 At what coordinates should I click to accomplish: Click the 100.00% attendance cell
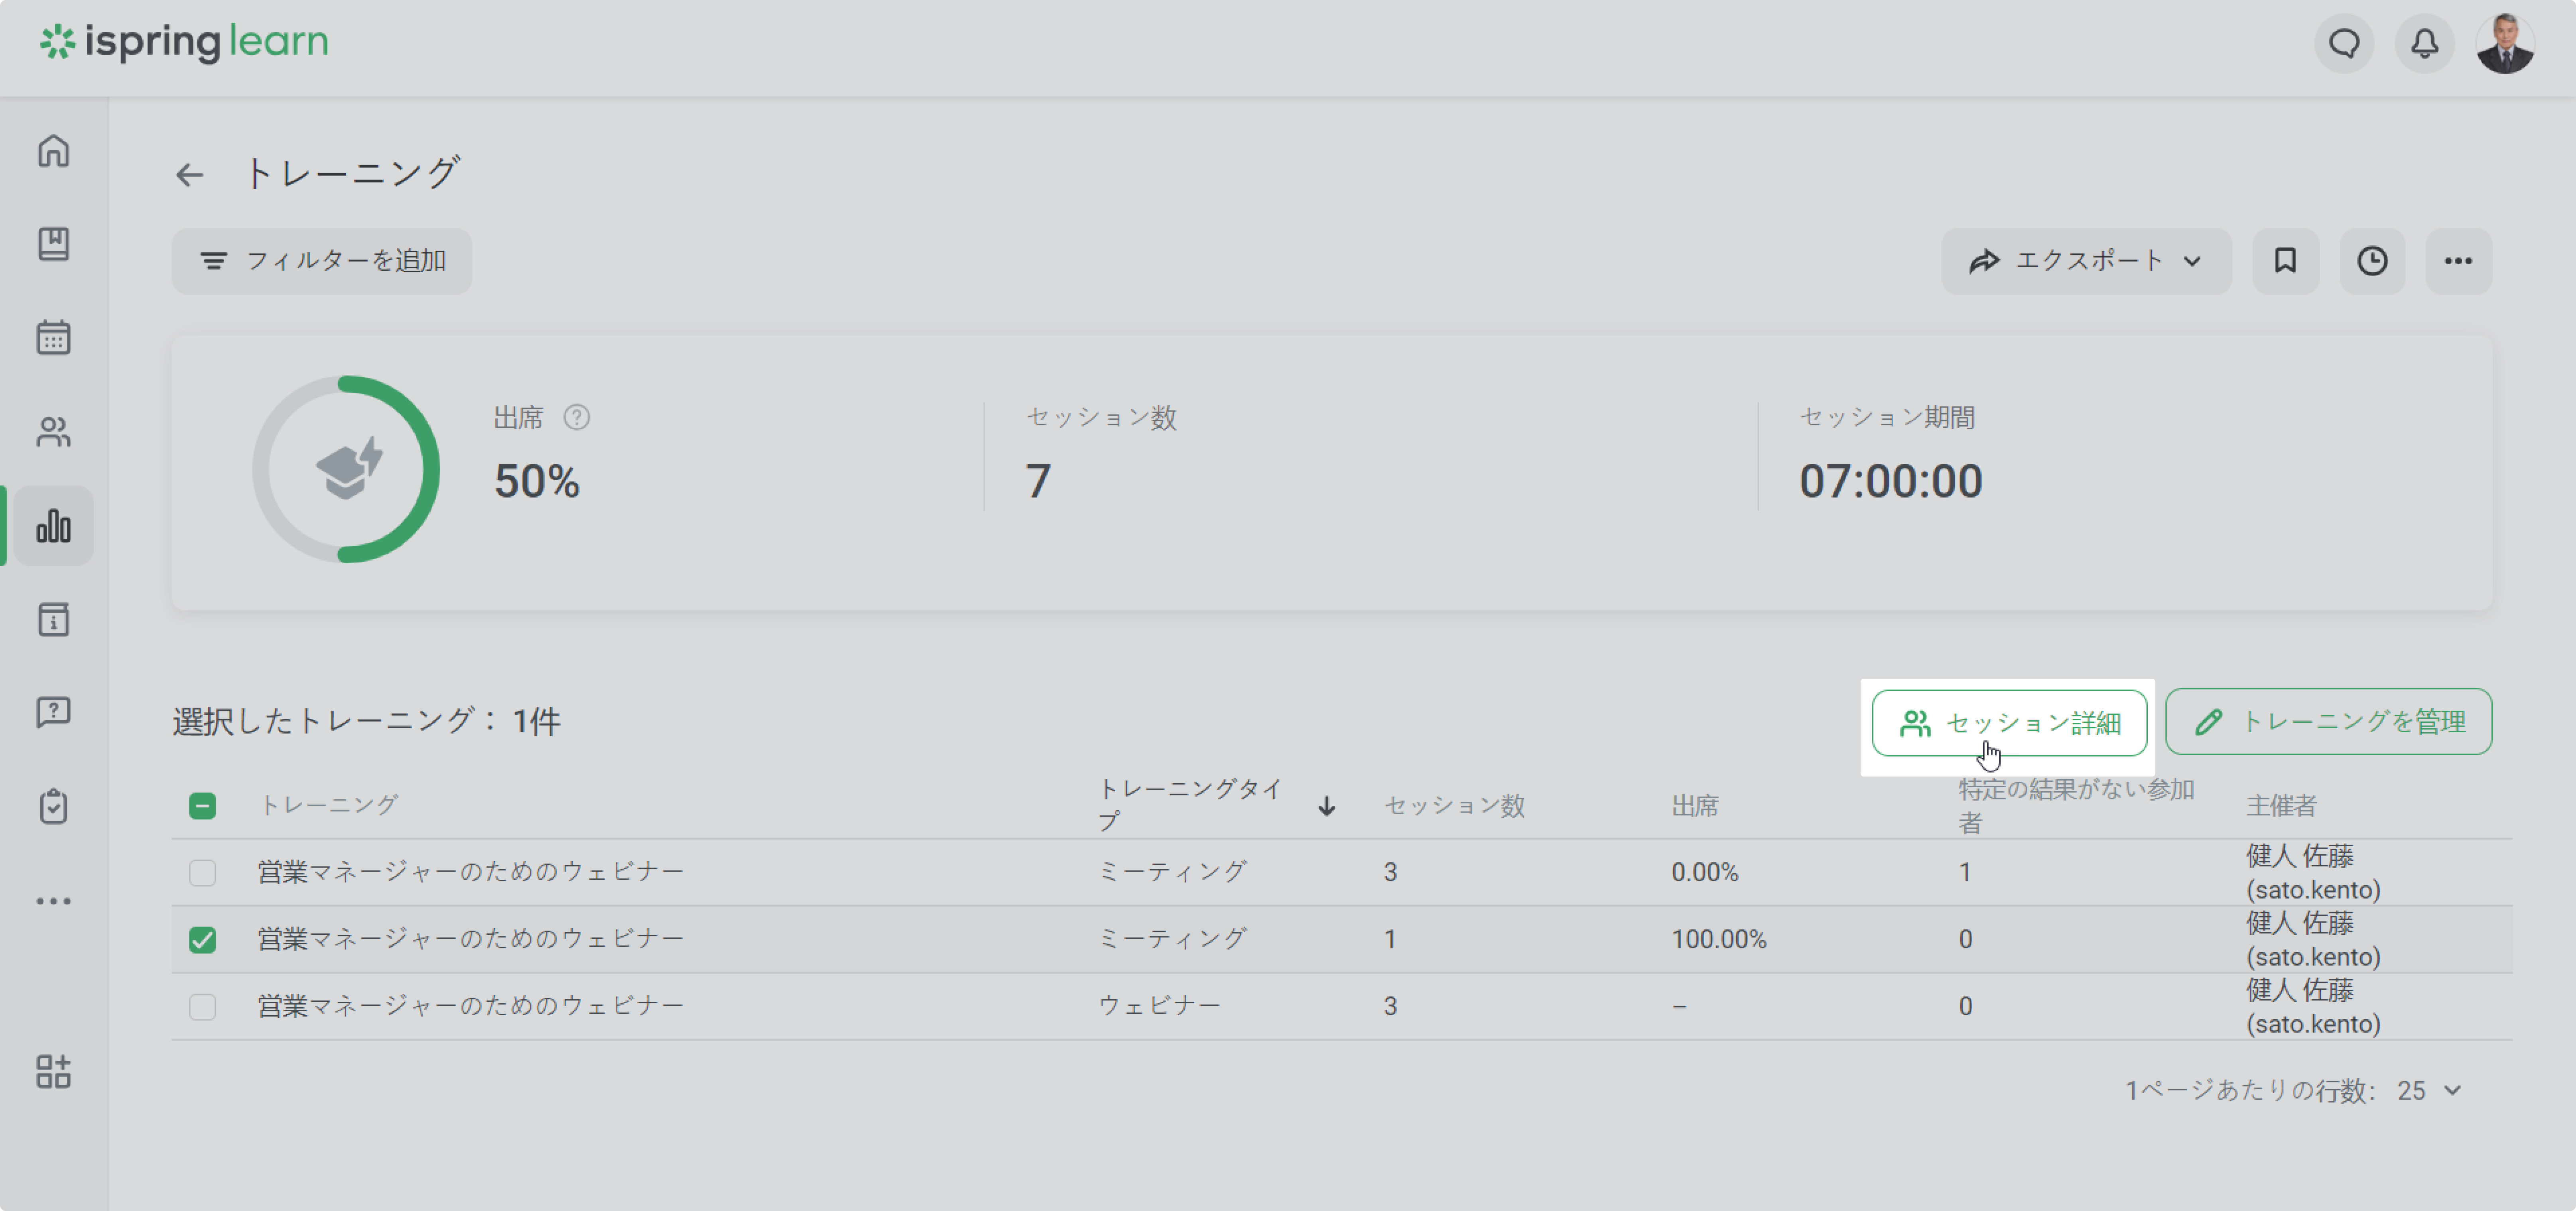tap(1719, 940)
